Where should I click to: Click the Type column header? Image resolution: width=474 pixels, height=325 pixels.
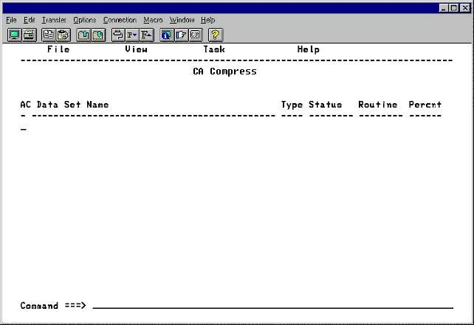[292, 105]
